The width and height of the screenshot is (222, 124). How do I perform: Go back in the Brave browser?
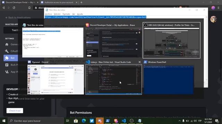coord(4,8)
